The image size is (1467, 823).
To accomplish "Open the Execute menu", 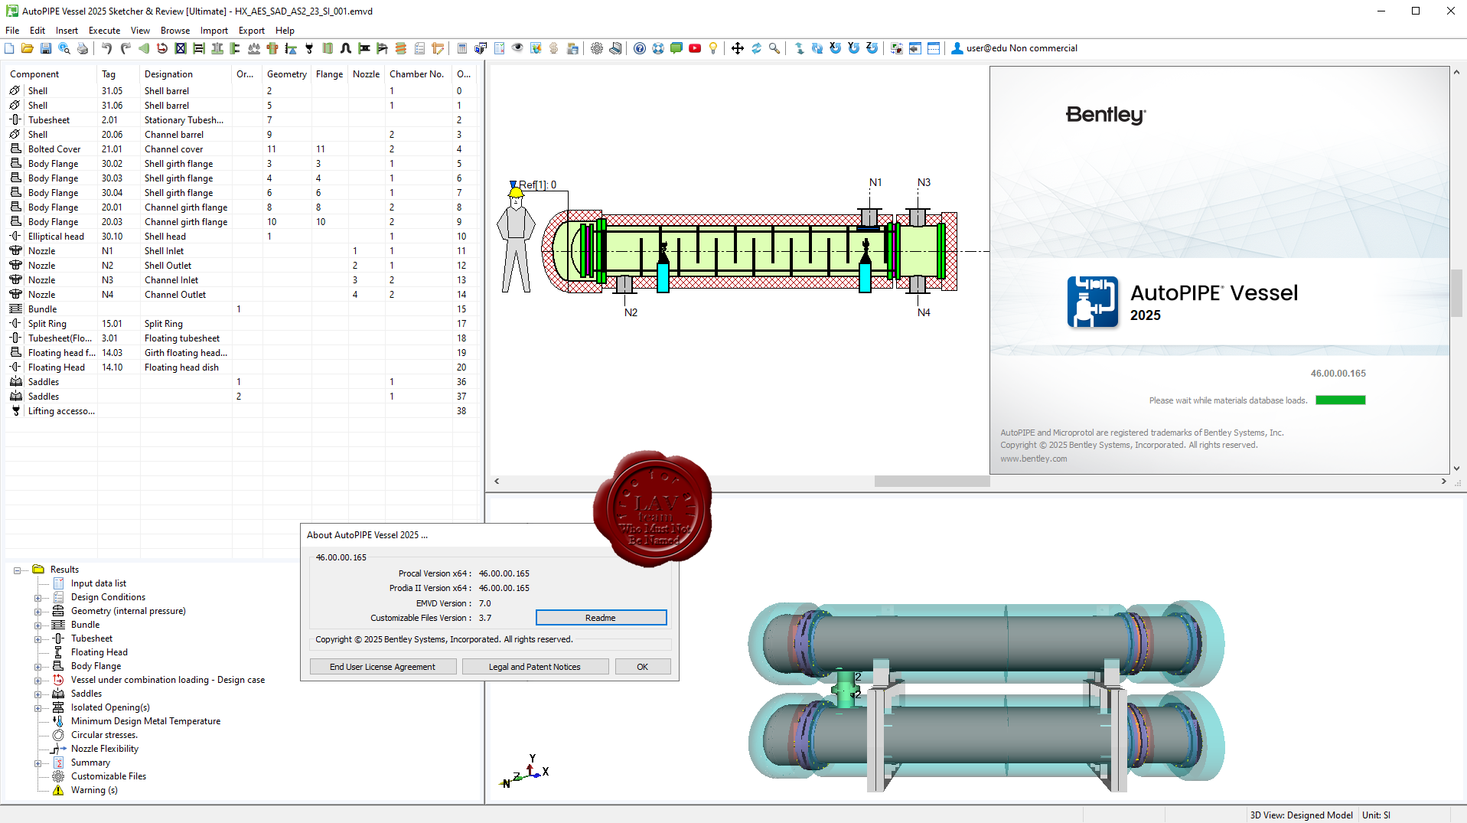I will (x=104, y=31).
